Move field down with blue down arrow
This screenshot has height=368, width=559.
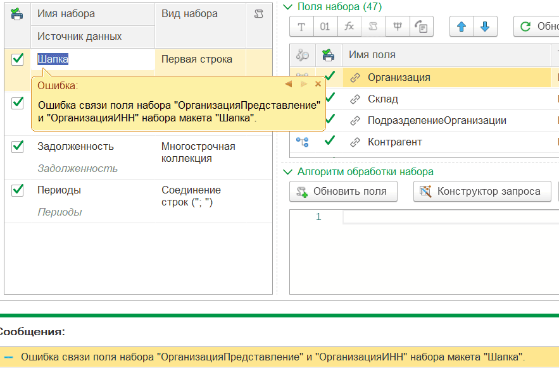click(x=485, y=27)
